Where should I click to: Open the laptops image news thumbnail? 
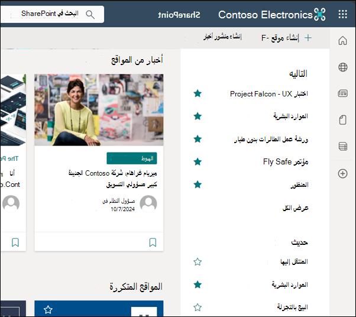(13, 109)
